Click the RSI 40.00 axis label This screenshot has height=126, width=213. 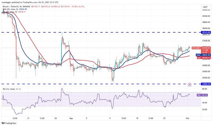click(204, 103)
